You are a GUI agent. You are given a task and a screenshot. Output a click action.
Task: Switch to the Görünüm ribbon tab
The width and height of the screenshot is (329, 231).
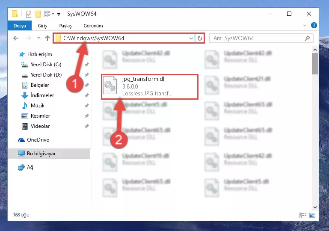[93, 26]
